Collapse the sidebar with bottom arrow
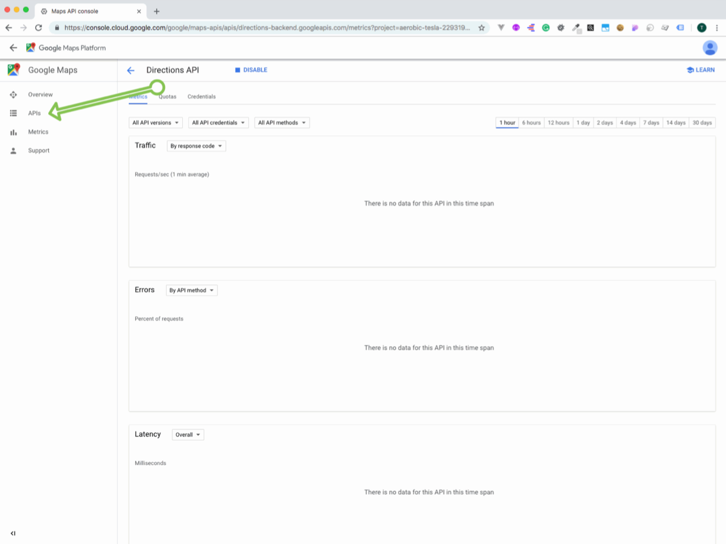The width and height of the screenshot is (726, 544). pos(13,534)
